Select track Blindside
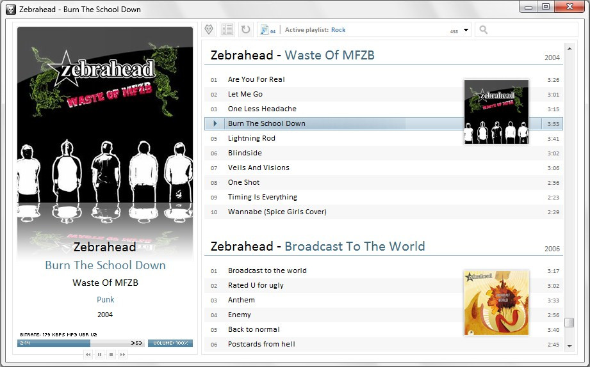 pyautogui.click(x=384, y=153)
